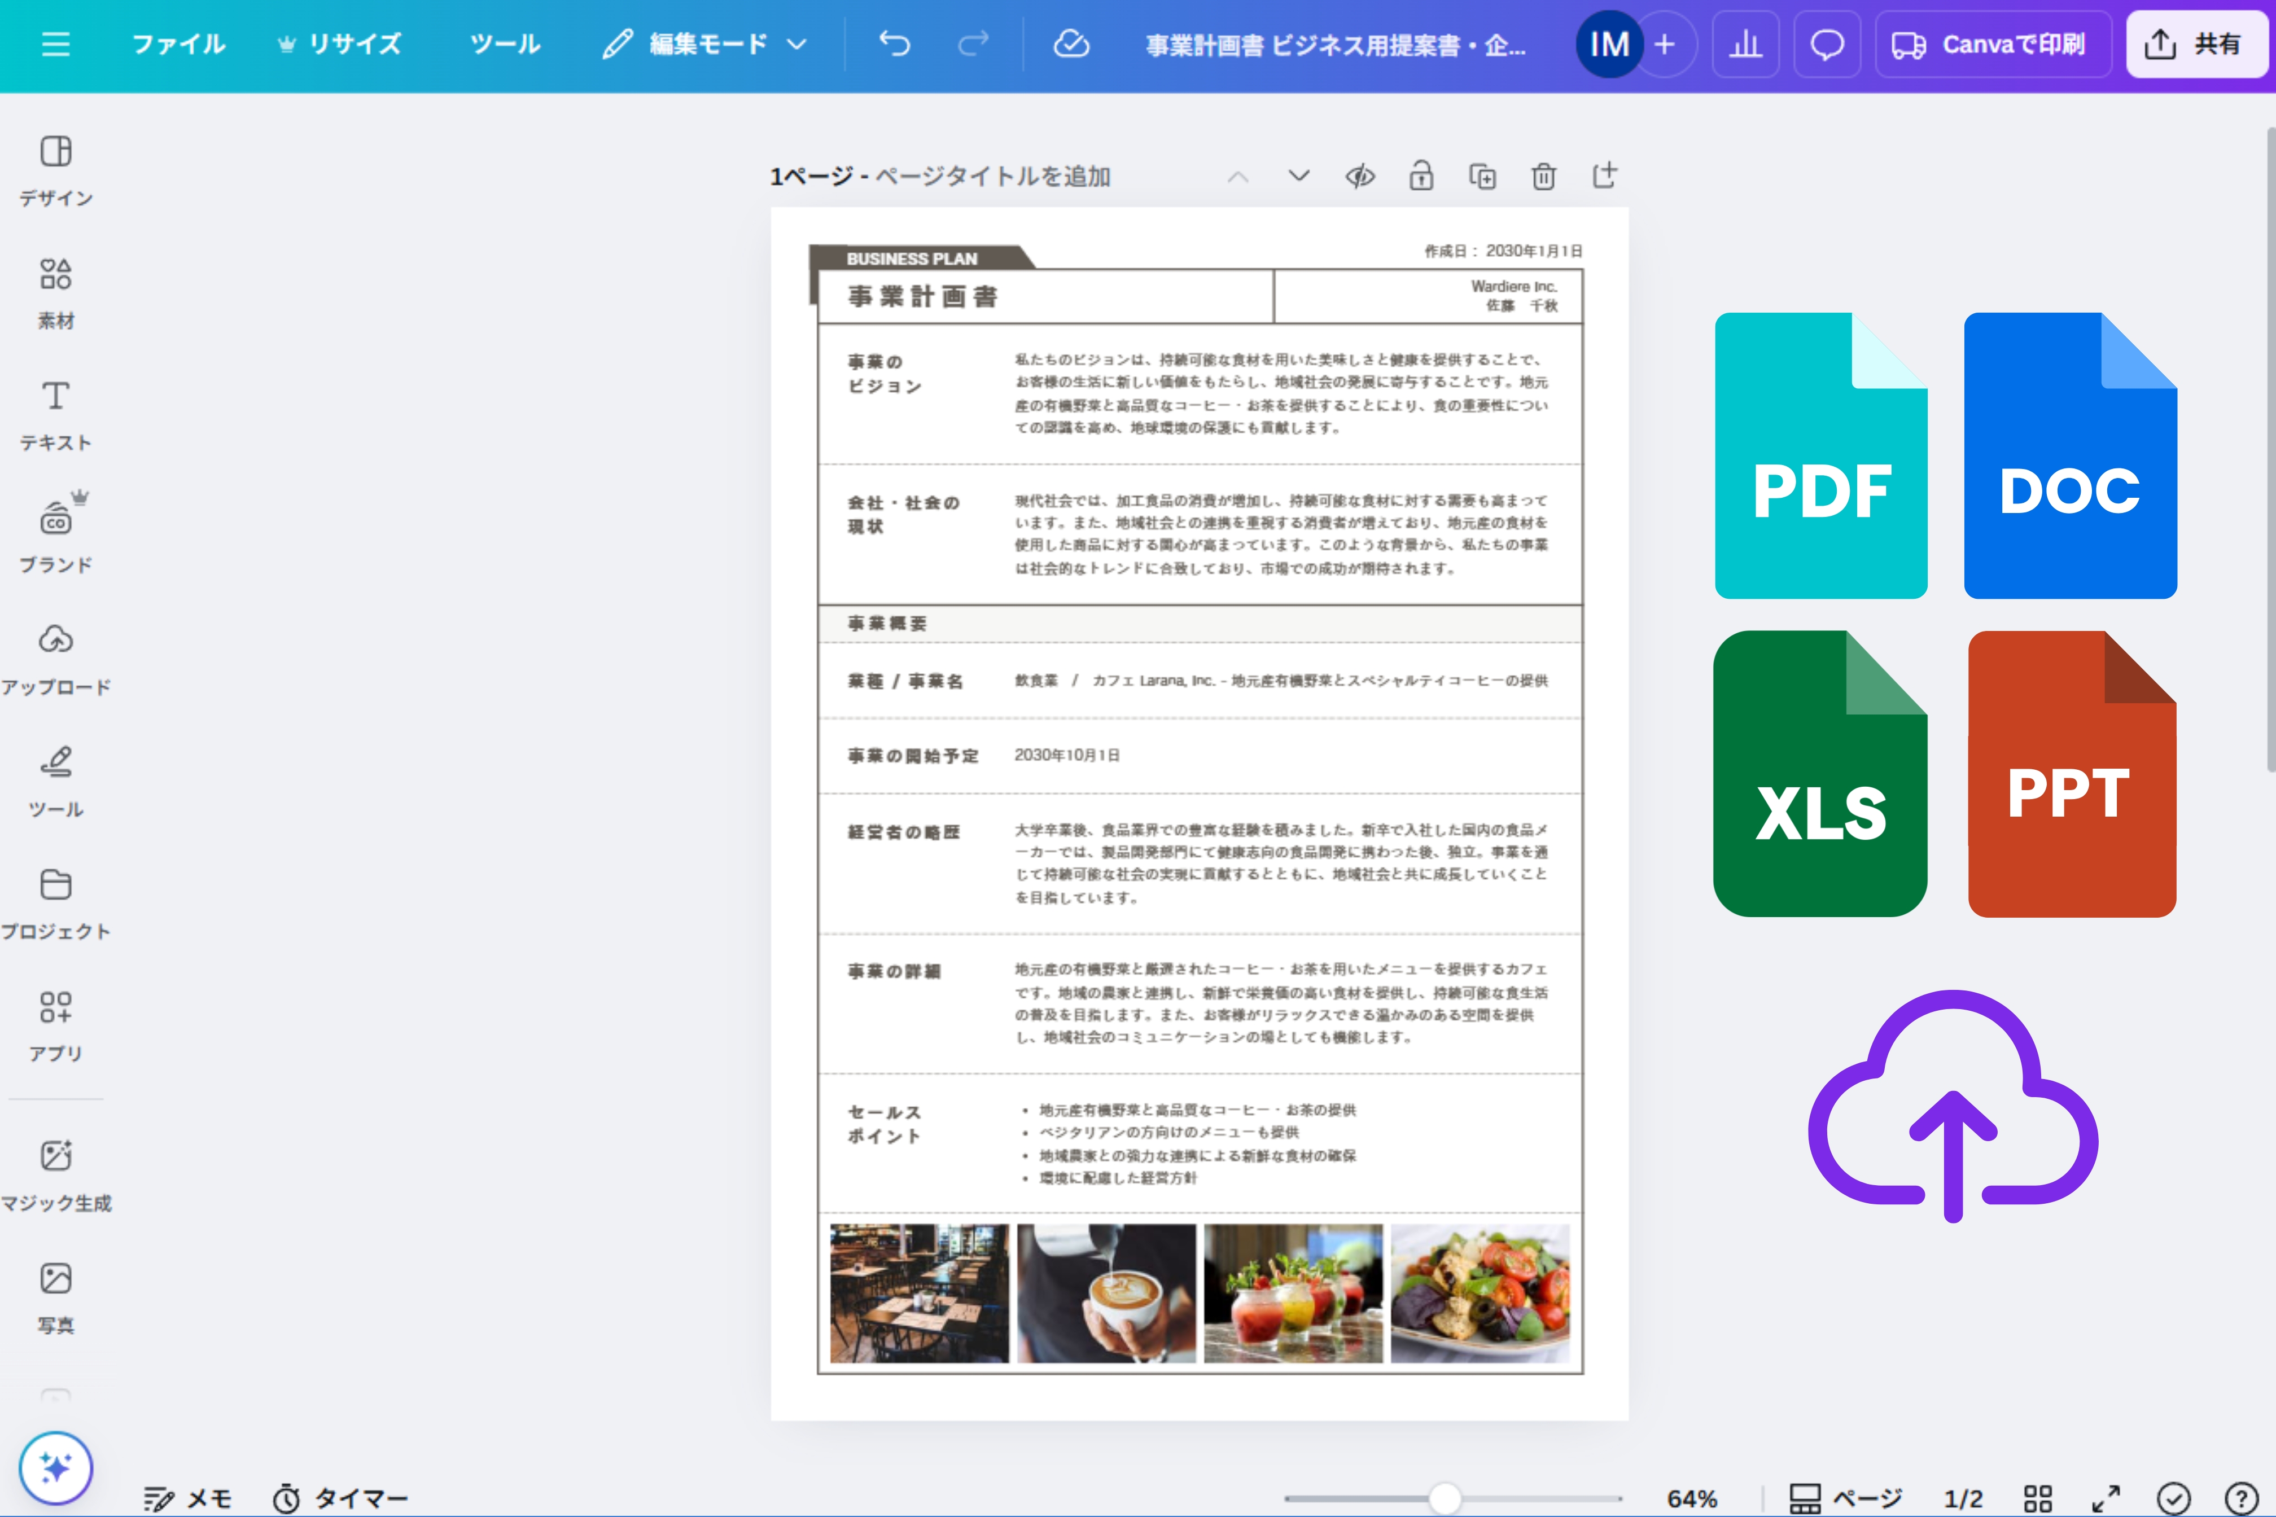Select the salad plate photo
This screenshot has height=1517, width=2276.
click(x=1481, y=1292)
